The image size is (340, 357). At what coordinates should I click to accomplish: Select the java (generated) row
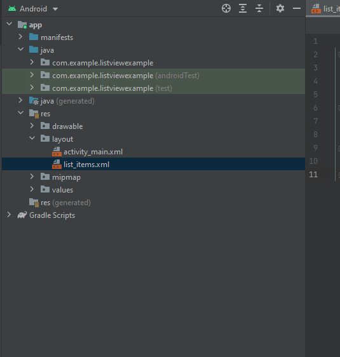(x=154, y=101)
